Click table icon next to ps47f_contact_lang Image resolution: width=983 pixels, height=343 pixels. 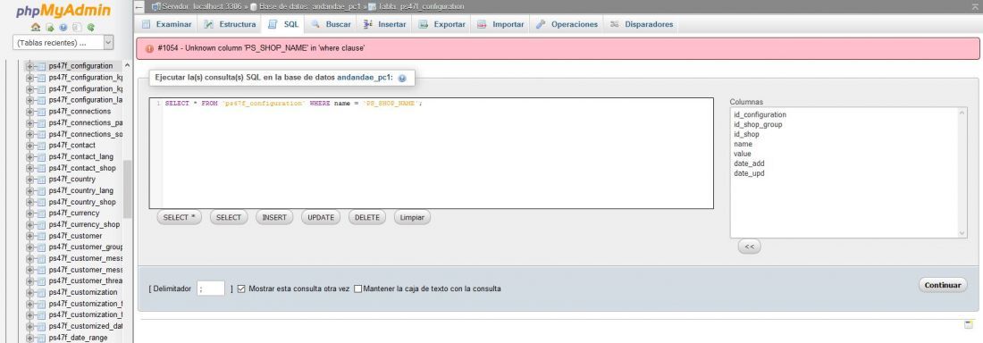pyautogui.click(x=41, y=157)
